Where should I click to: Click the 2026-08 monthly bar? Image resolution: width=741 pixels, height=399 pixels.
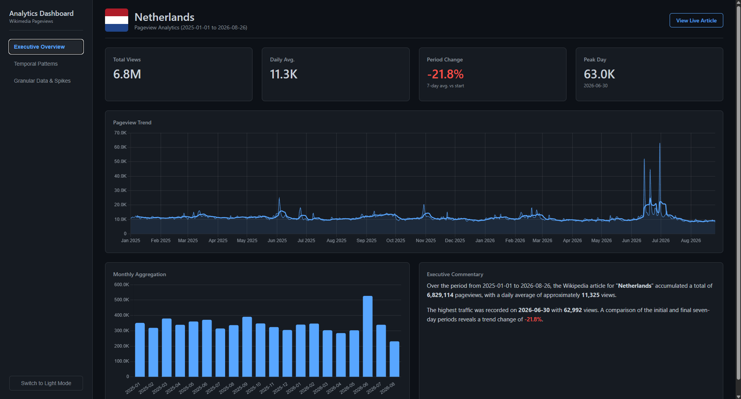pyautogui.click(x=394, y=359)
